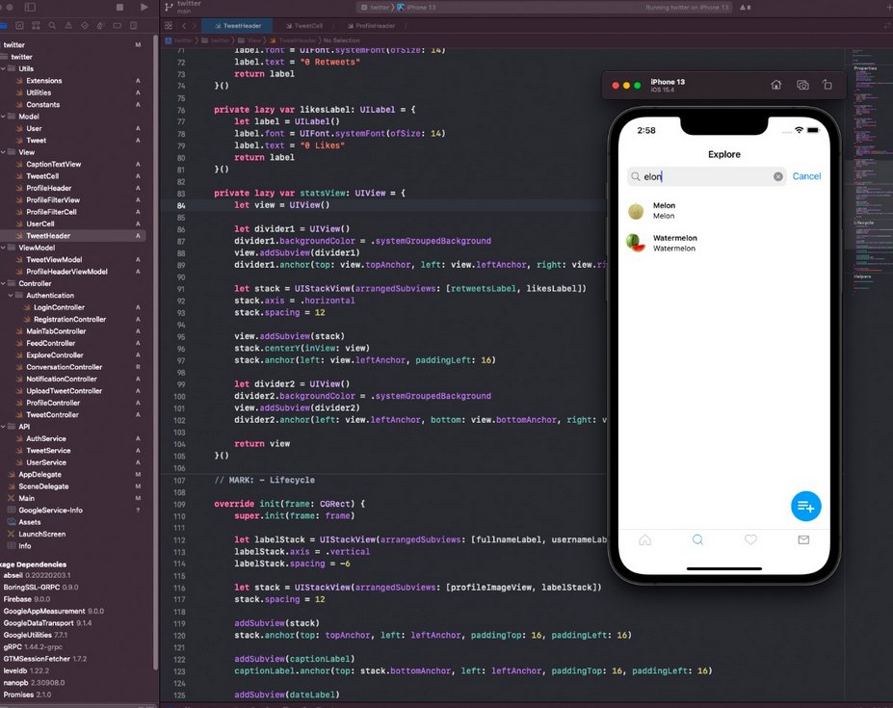The image size is (893, 708).
Task: Toggle the navigator sidebar visibility
Action: click(x=30, y=7)
